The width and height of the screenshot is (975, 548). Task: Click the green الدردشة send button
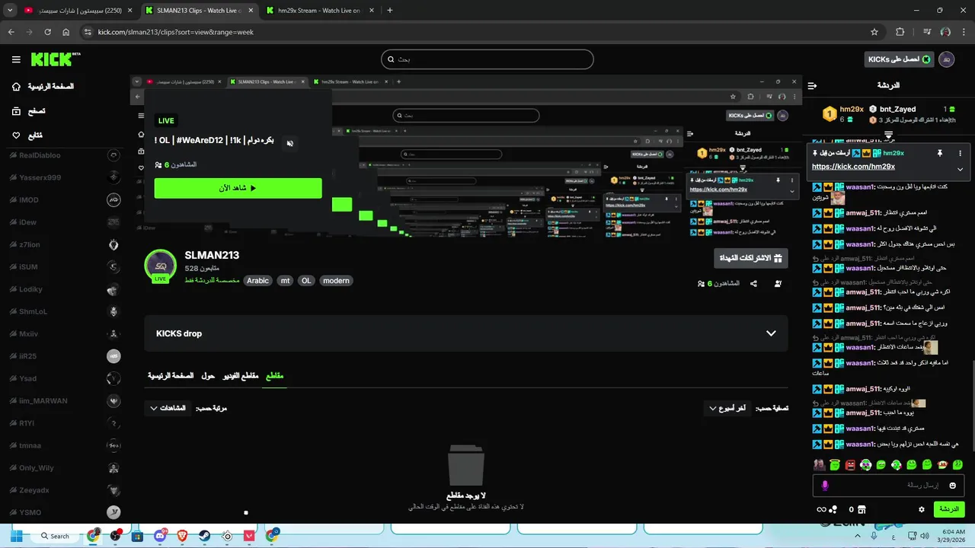pyautogui.click(x=949, y=509)
